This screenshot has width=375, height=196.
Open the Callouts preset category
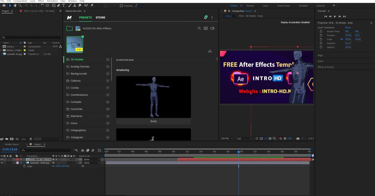tap(76, 81)
